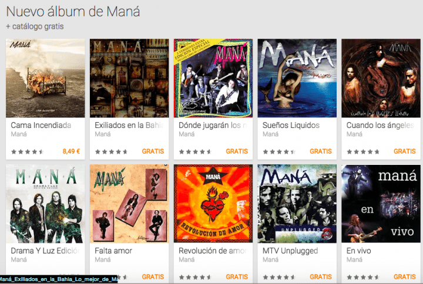Click the star rating on Dónde jugarán
423x284 pixels.
(x=195, y=152)
